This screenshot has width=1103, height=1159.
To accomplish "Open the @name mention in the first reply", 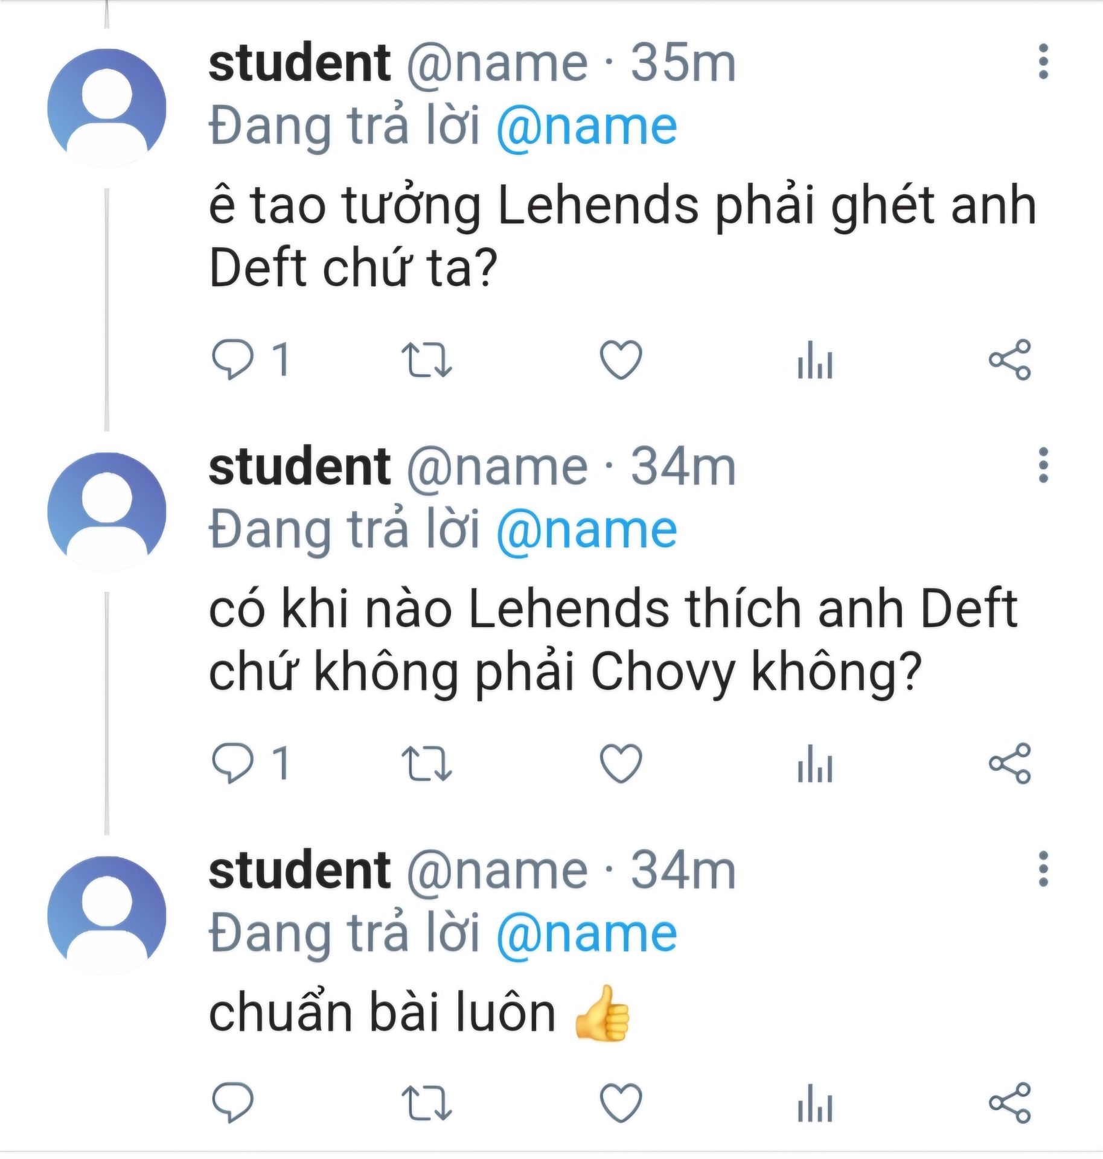I will click(x=586, y=127).
